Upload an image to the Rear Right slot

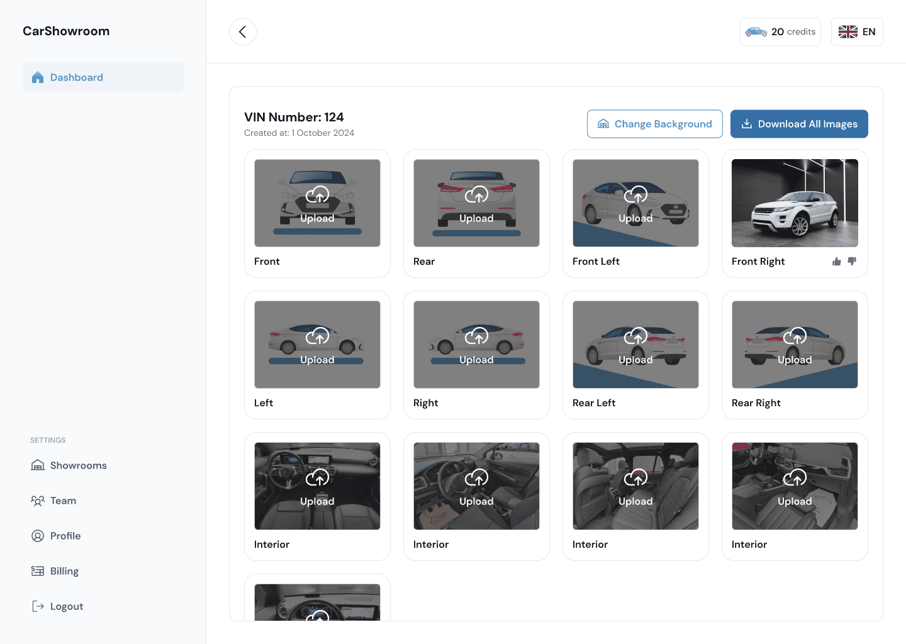(x=795, y=345)
